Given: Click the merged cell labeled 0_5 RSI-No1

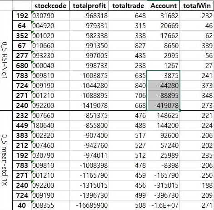Looking at the screenshot, I should coord(6,60).
